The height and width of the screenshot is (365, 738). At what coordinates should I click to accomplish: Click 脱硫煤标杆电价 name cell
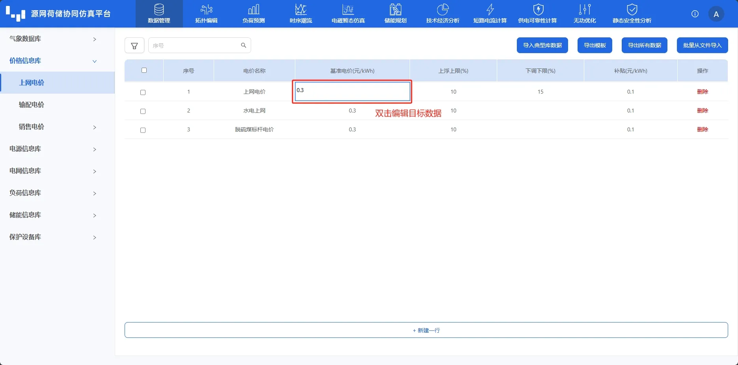click(x=254, y=129)
